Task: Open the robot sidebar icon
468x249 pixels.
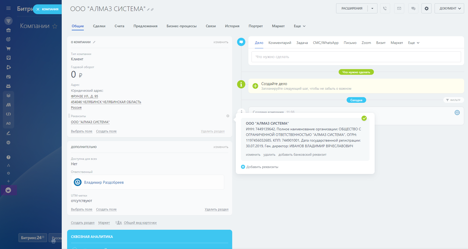Action: click(8, 86)
